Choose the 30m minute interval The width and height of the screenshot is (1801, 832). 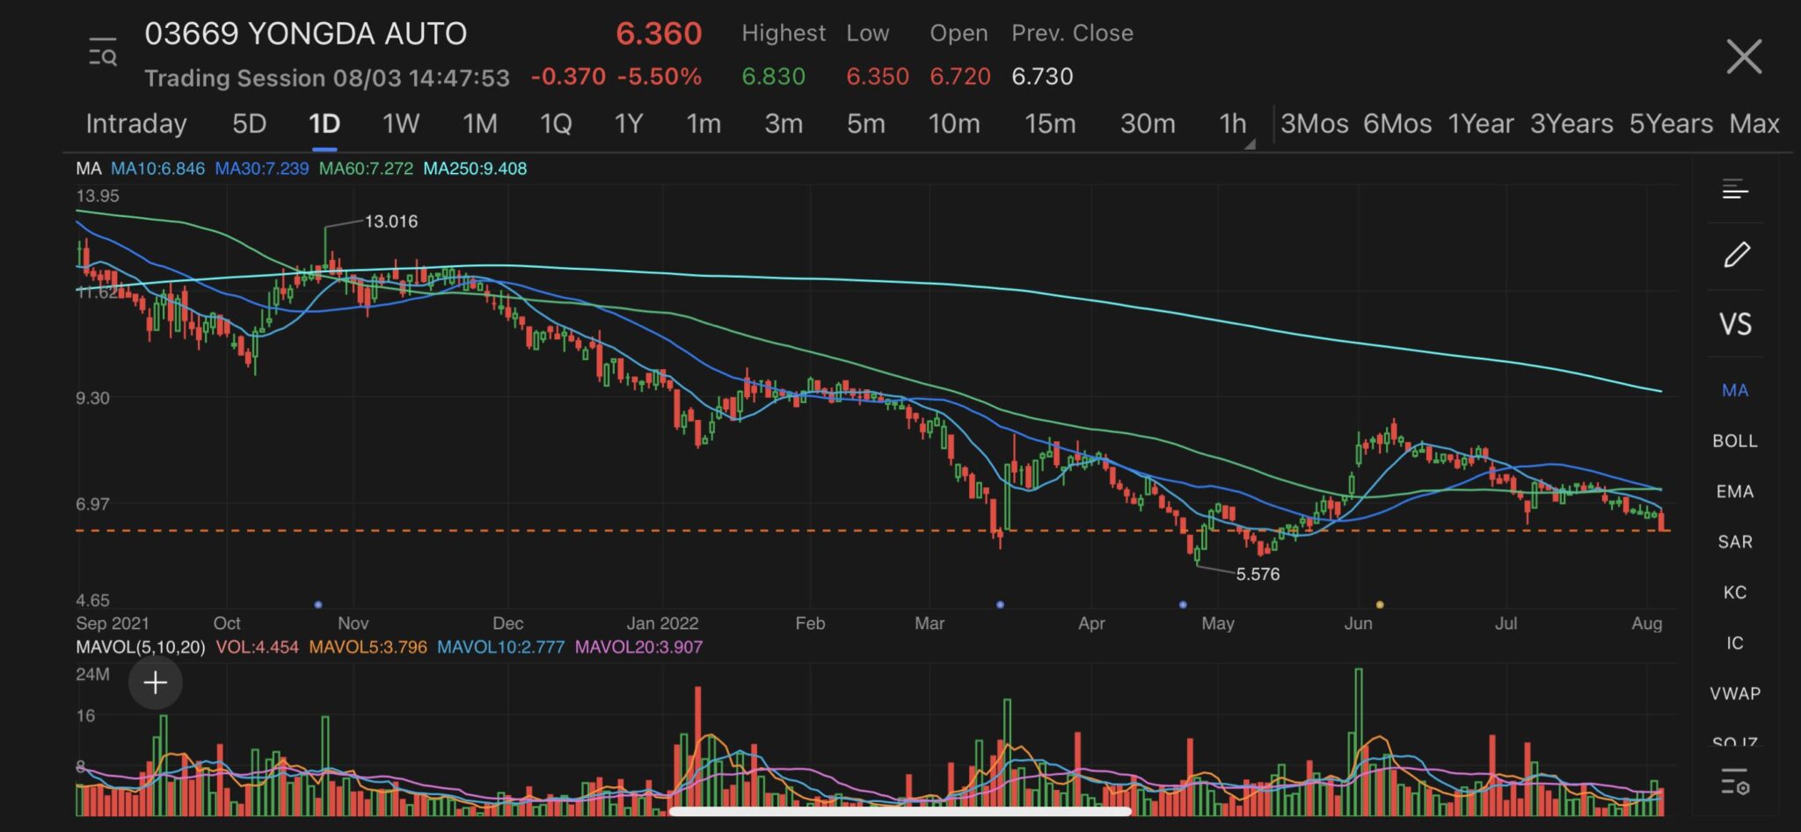point(1148,123)
